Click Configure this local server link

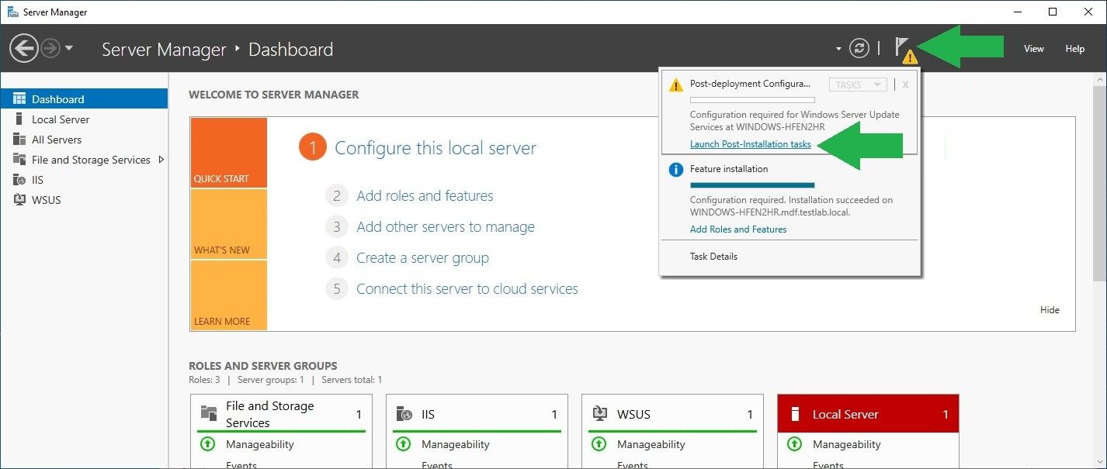[x=435, y=147]
